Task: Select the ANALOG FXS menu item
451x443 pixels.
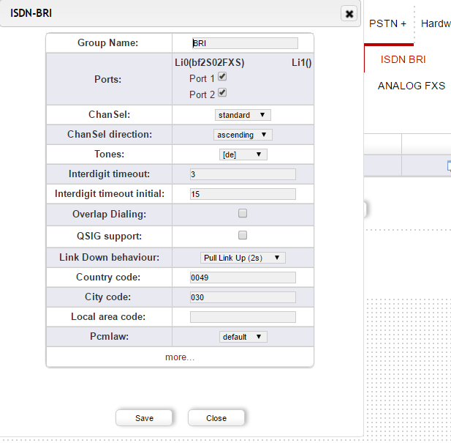Action: [411, 86]
